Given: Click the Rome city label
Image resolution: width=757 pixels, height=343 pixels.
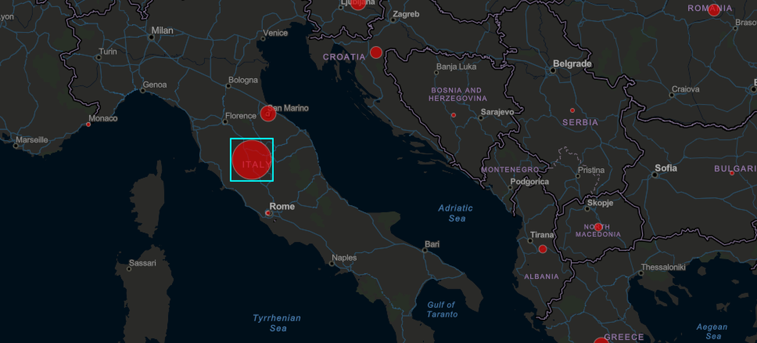Looking at the screenshot, I should coord(282,207).
